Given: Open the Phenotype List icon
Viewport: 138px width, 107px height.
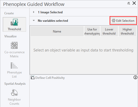Looking at the screenshot, I should coord(14,66).
